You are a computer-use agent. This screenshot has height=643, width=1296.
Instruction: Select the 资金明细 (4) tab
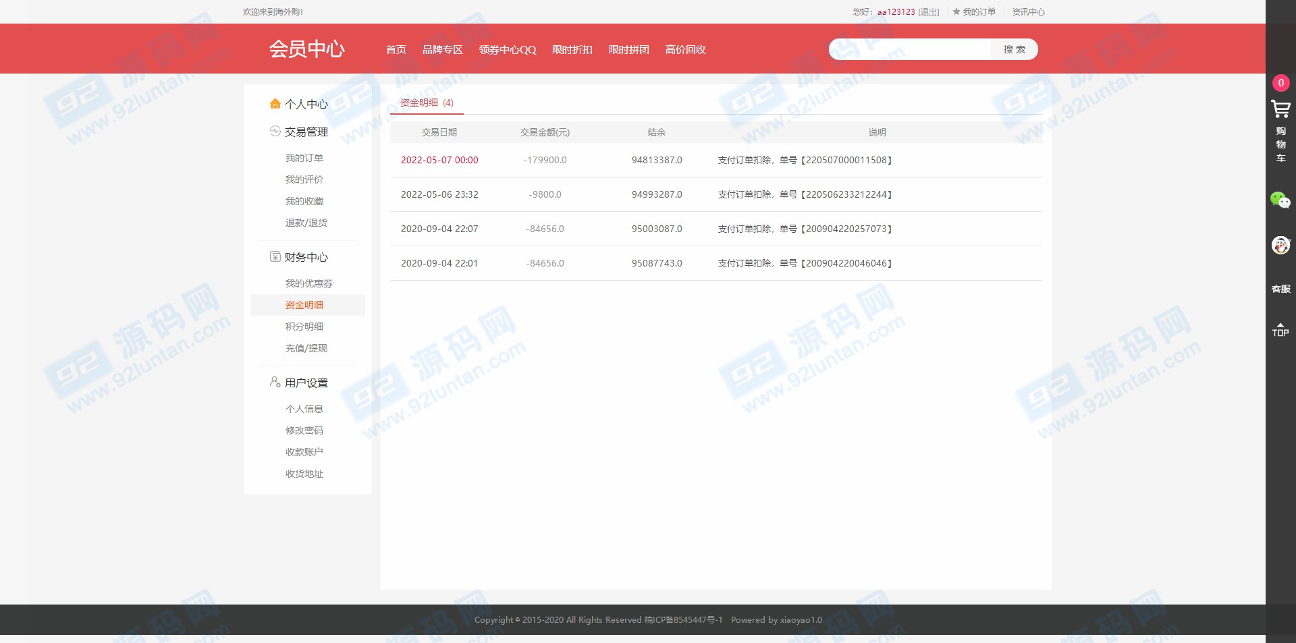tap(427, 103)
